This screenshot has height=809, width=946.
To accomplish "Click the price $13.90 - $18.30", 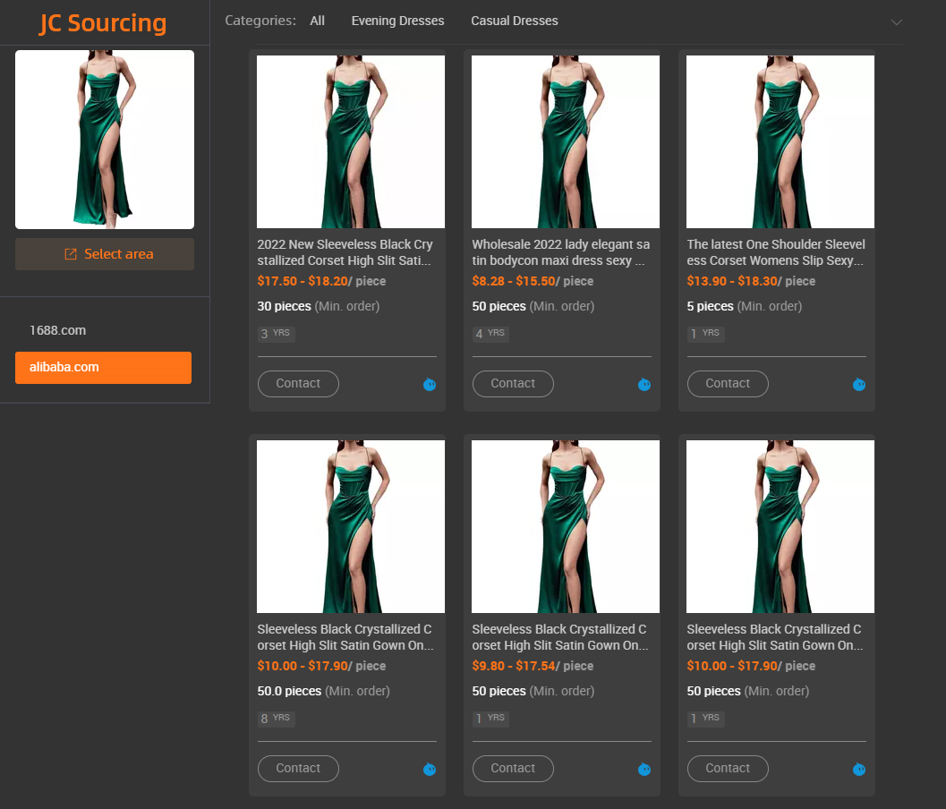I will pyautogui.click(x=732, y=281).
